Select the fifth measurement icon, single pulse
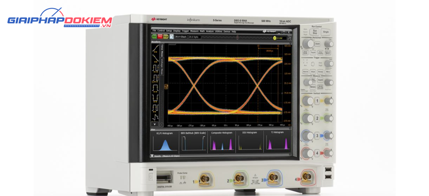Image resolution: width=429 pixels, height=196 pixels. [x=155, y=89]
